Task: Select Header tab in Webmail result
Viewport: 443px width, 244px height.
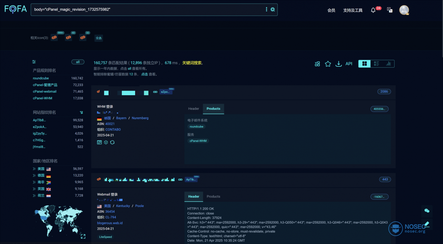Action: coord(194,196)
